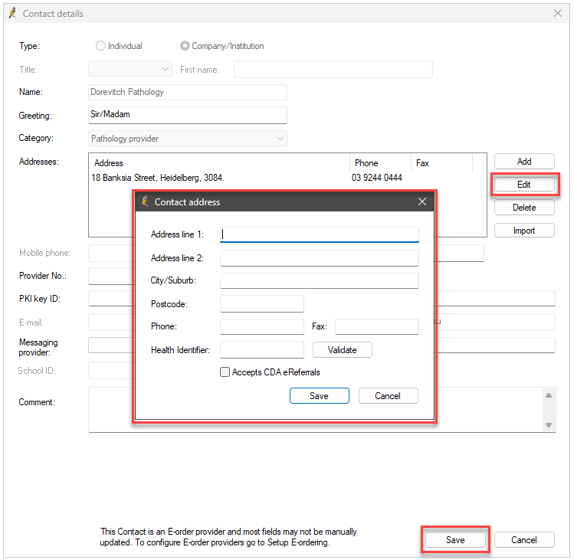Click the Comment scrollbar down arrow
574x560 pixels.
click(549, 425)
